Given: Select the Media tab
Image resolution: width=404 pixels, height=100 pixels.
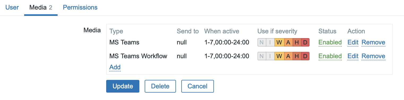Looking at the screenshot, I should coord(41,7).
